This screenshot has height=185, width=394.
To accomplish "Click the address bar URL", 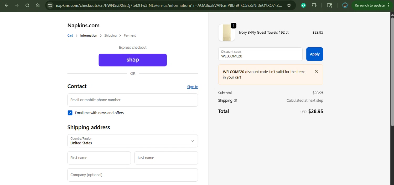I will click(169, 5).
